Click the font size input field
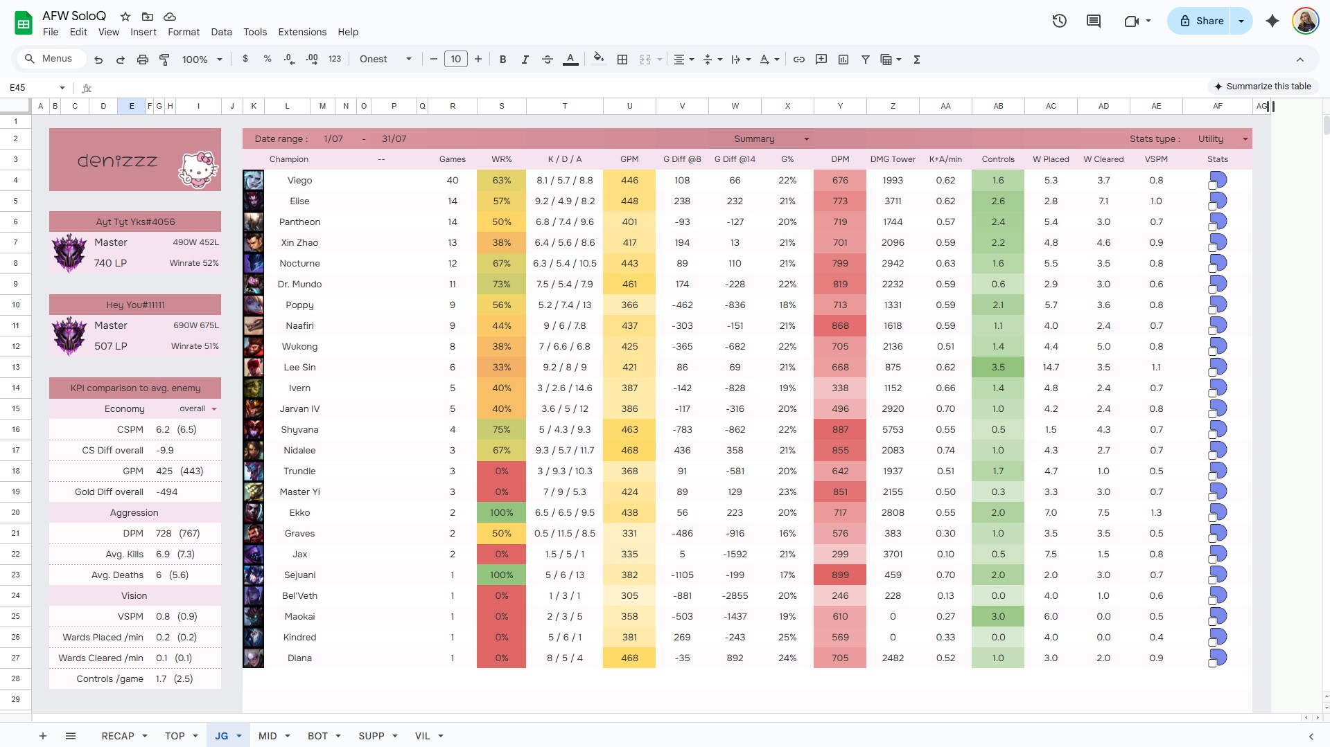The width and height of the screenshot is (1330, 747). 456,60
